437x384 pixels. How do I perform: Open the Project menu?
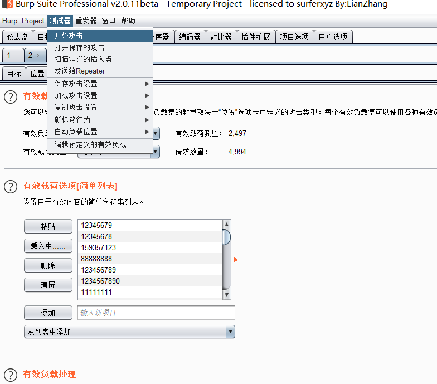(33, 21)
